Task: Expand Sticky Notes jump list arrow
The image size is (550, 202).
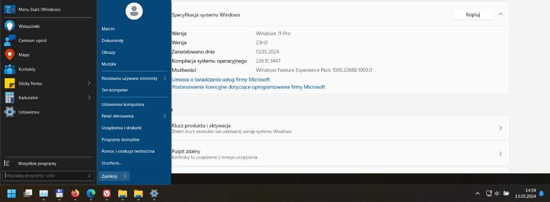Action: 89,83
